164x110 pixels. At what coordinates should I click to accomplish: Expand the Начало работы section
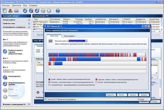click(29, 20)
